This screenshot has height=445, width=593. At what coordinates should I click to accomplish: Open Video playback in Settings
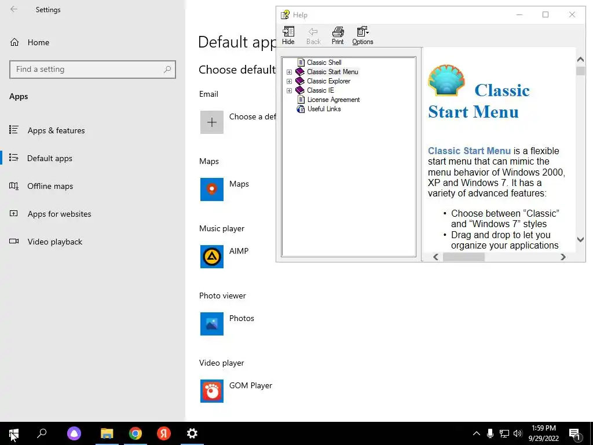tap(45, 242)
